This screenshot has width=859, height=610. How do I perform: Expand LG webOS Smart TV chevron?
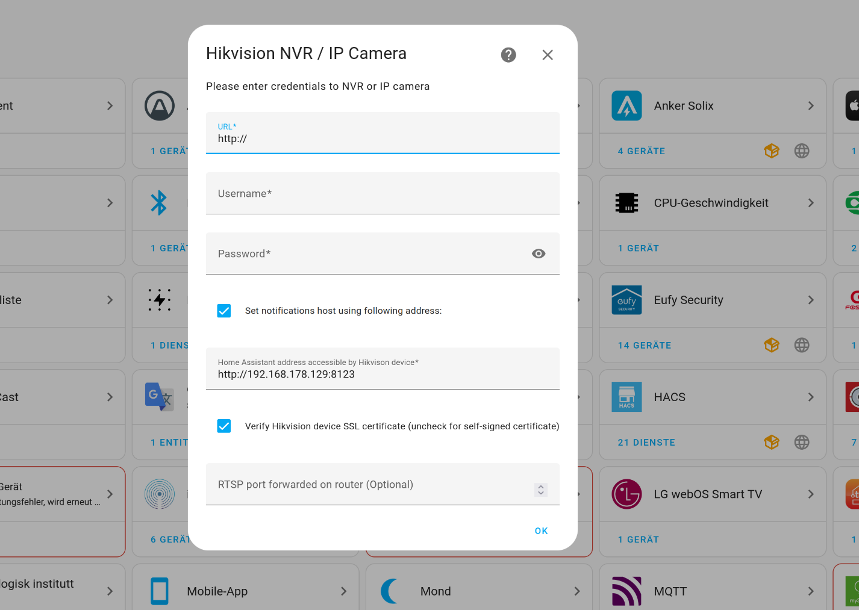point(811,494)
